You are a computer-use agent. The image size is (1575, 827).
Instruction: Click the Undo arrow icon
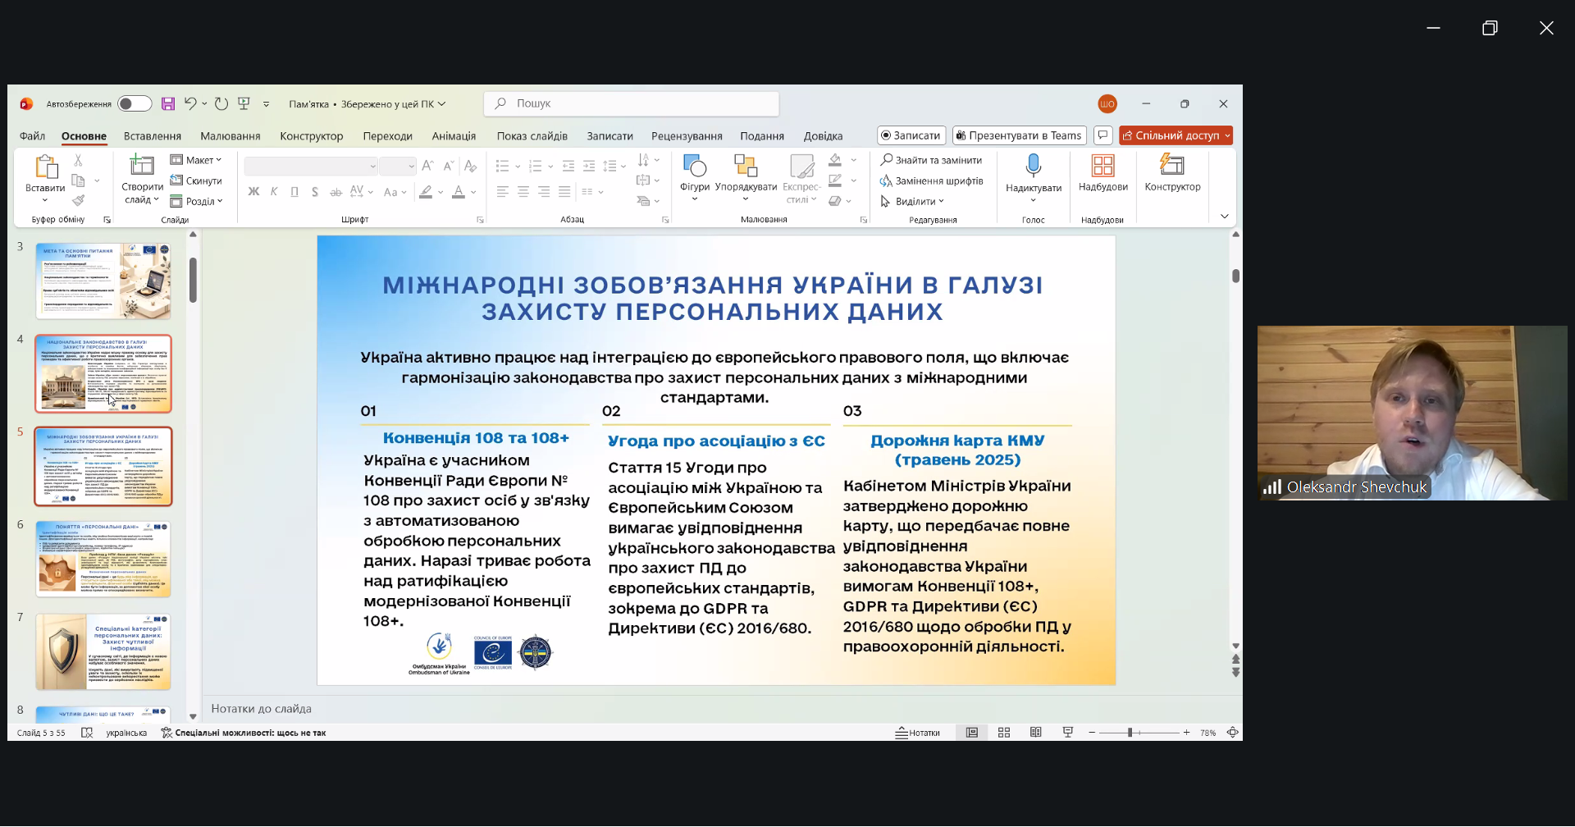190,103
